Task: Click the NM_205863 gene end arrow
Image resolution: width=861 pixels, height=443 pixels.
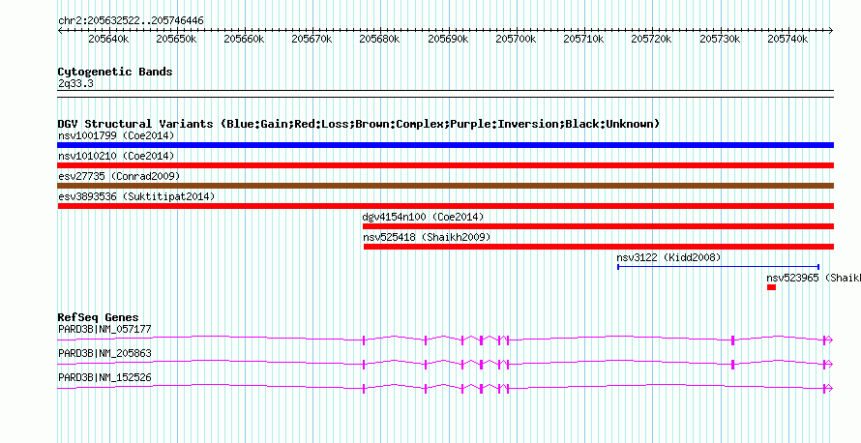Action: (829, 364)
